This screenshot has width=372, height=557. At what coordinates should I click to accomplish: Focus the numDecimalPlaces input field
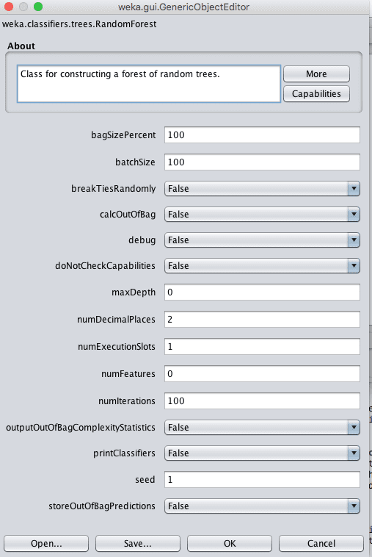pyautogui.click(x=262, y=320)
